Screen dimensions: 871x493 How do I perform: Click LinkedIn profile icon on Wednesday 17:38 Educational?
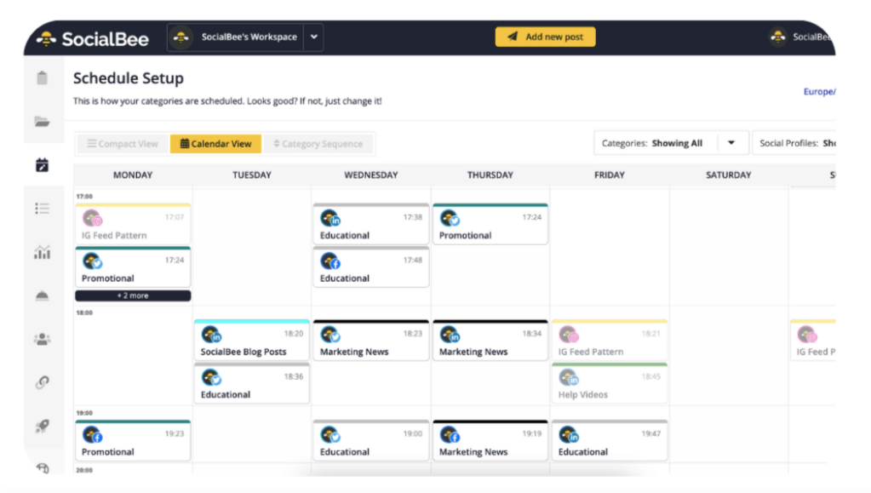tap(330, 218)
